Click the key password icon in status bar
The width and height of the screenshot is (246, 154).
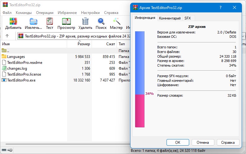(x=10, y=150)
